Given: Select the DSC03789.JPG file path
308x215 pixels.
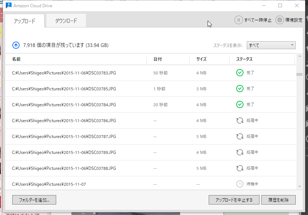Looking at the screenshot, I should (64, 152).
